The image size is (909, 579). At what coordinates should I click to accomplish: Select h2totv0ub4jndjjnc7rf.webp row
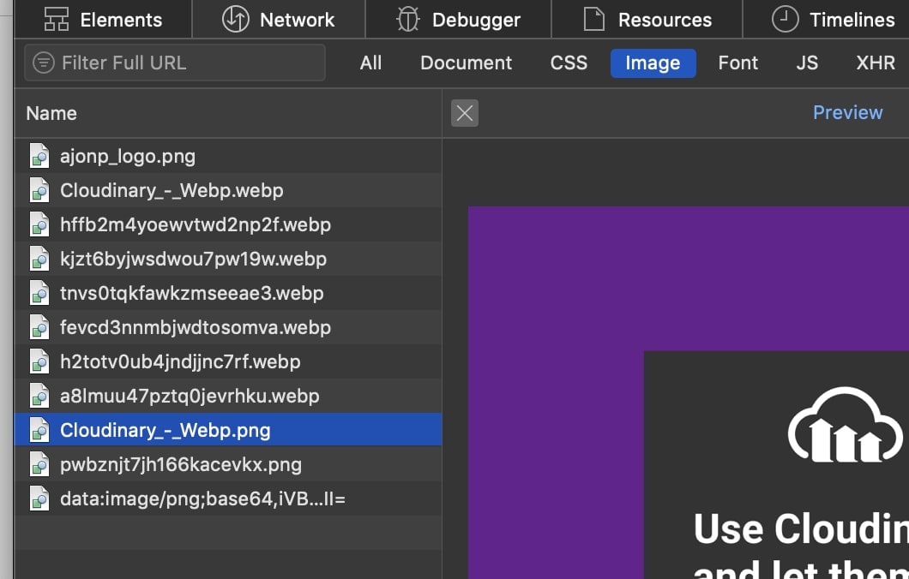(x=228, y=361)
